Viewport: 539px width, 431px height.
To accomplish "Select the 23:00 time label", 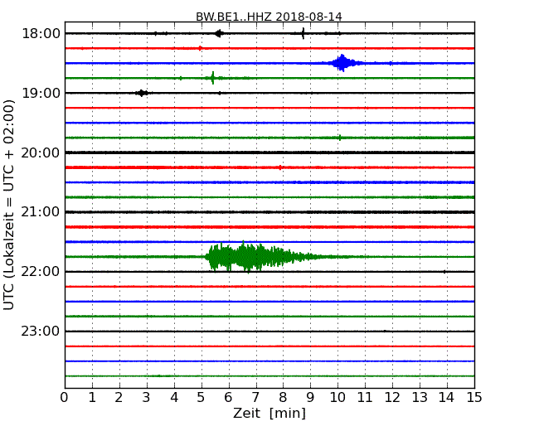I will tap(41, 332).
